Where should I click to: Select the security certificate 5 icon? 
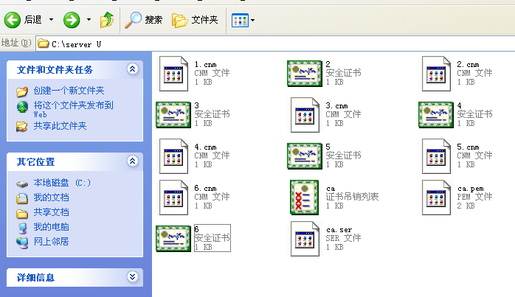(305, 156)
